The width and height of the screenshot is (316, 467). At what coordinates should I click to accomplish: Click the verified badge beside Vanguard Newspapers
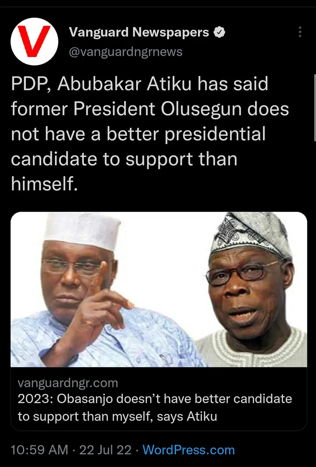(219, 32)
